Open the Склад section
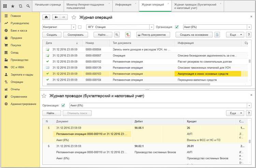 coord(15,52)
